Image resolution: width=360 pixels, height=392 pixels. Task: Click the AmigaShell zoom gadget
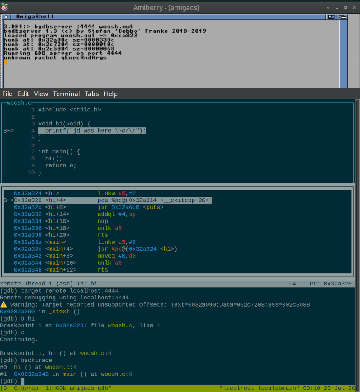tap(331, 17)
